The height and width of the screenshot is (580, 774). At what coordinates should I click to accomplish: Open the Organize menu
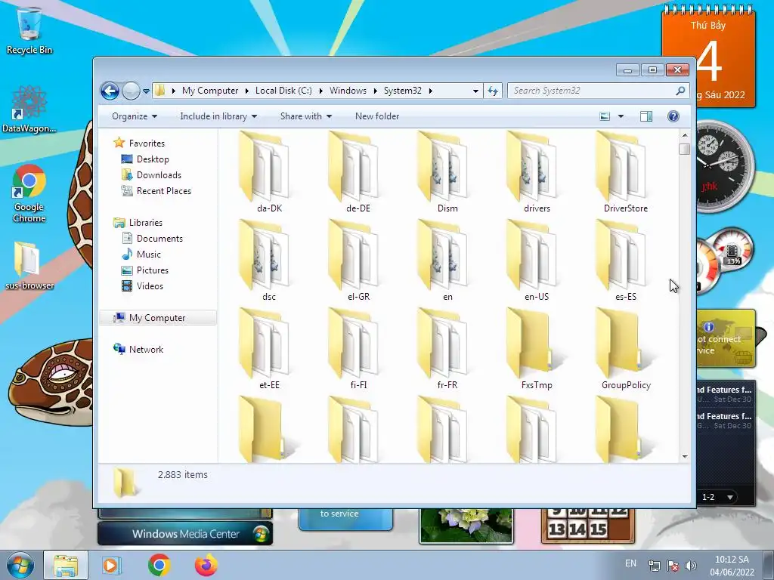click(135, 116)
